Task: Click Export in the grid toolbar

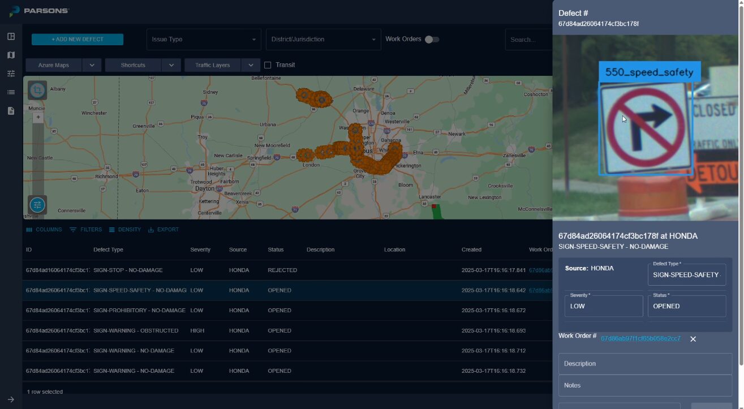Action: (x=163, y=230)
